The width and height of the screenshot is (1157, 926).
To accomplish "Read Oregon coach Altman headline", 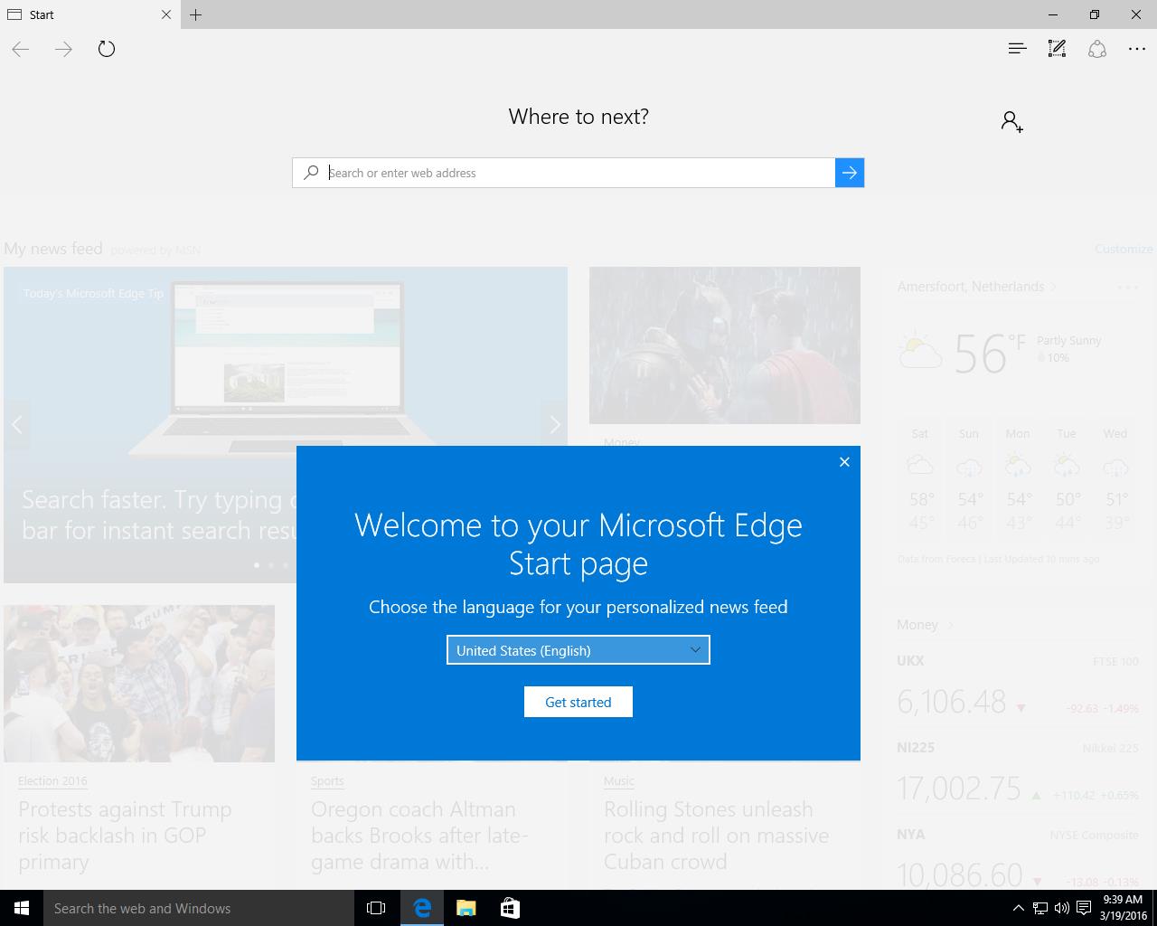I will (x=419, y=836).
